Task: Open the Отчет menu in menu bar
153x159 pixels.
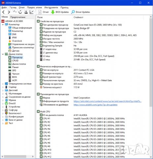Action: [x=21, y=7]
